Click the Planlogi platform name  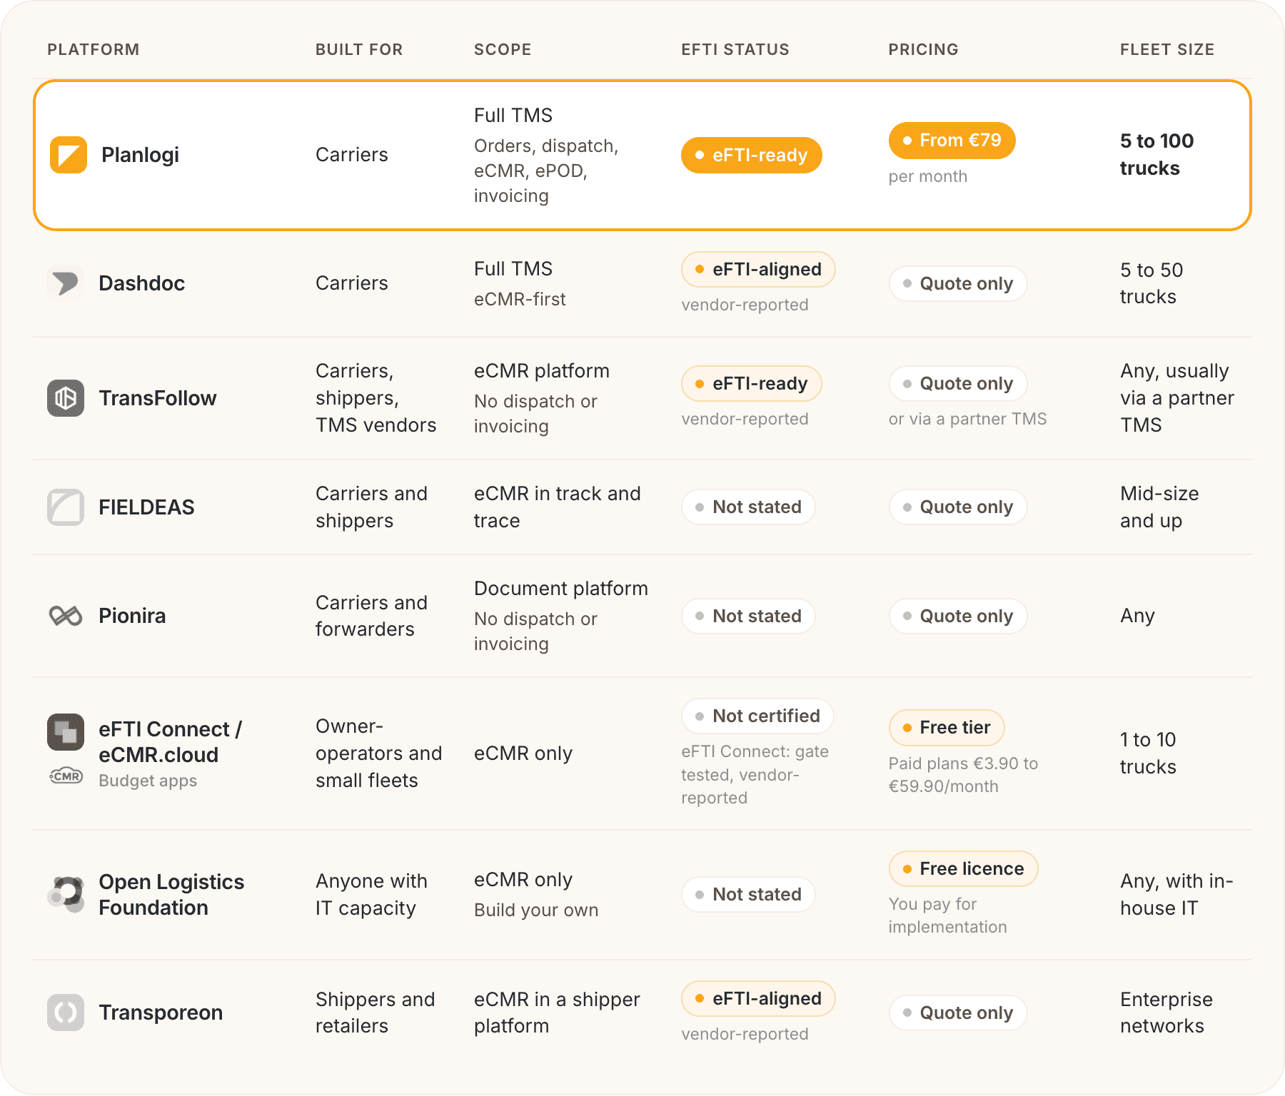click(x=140, y=155)
